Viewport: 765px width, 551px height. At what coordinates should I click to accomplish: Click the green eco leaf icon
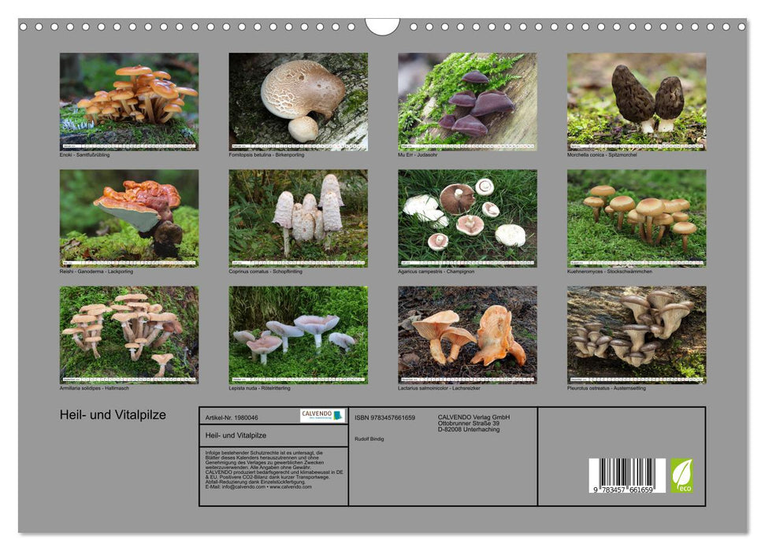coord(681,475)
